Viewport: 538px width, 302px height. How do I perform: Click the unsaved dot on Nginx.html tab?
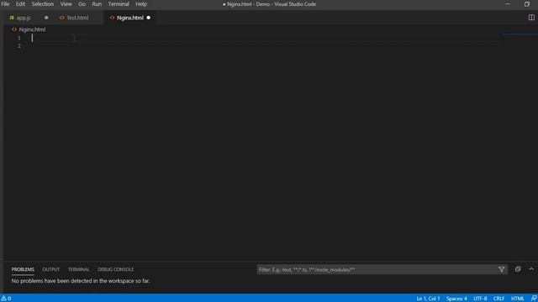click(149, 18)
